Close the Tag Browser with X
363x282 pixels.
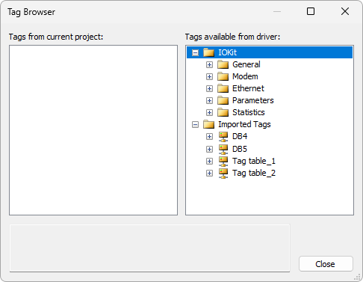coord(345,11)
